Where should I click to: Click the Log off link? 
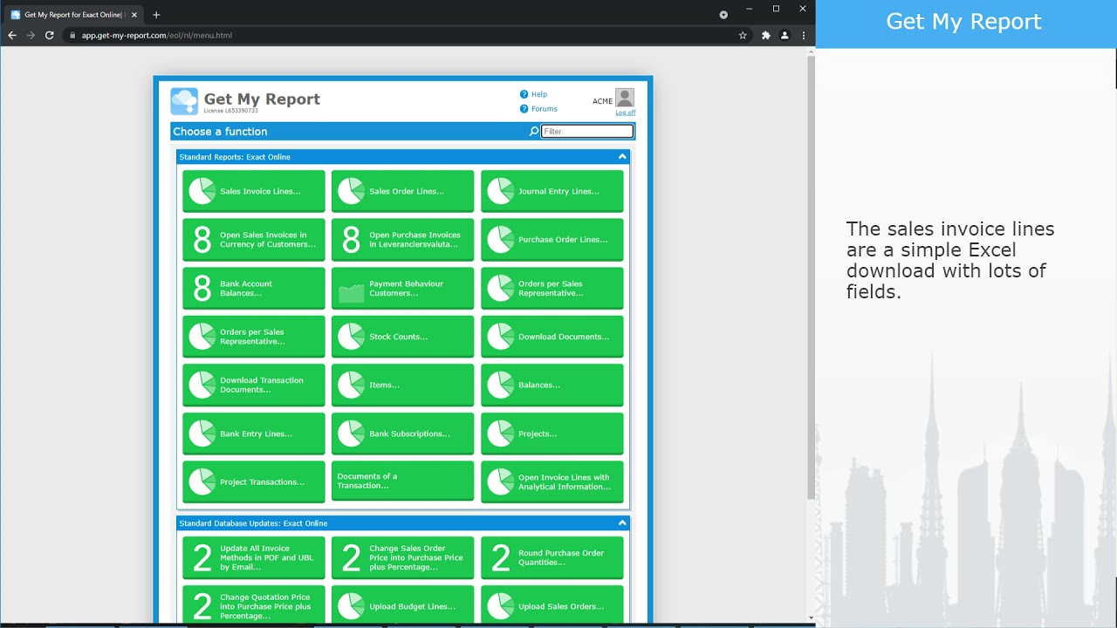(625, 113)
